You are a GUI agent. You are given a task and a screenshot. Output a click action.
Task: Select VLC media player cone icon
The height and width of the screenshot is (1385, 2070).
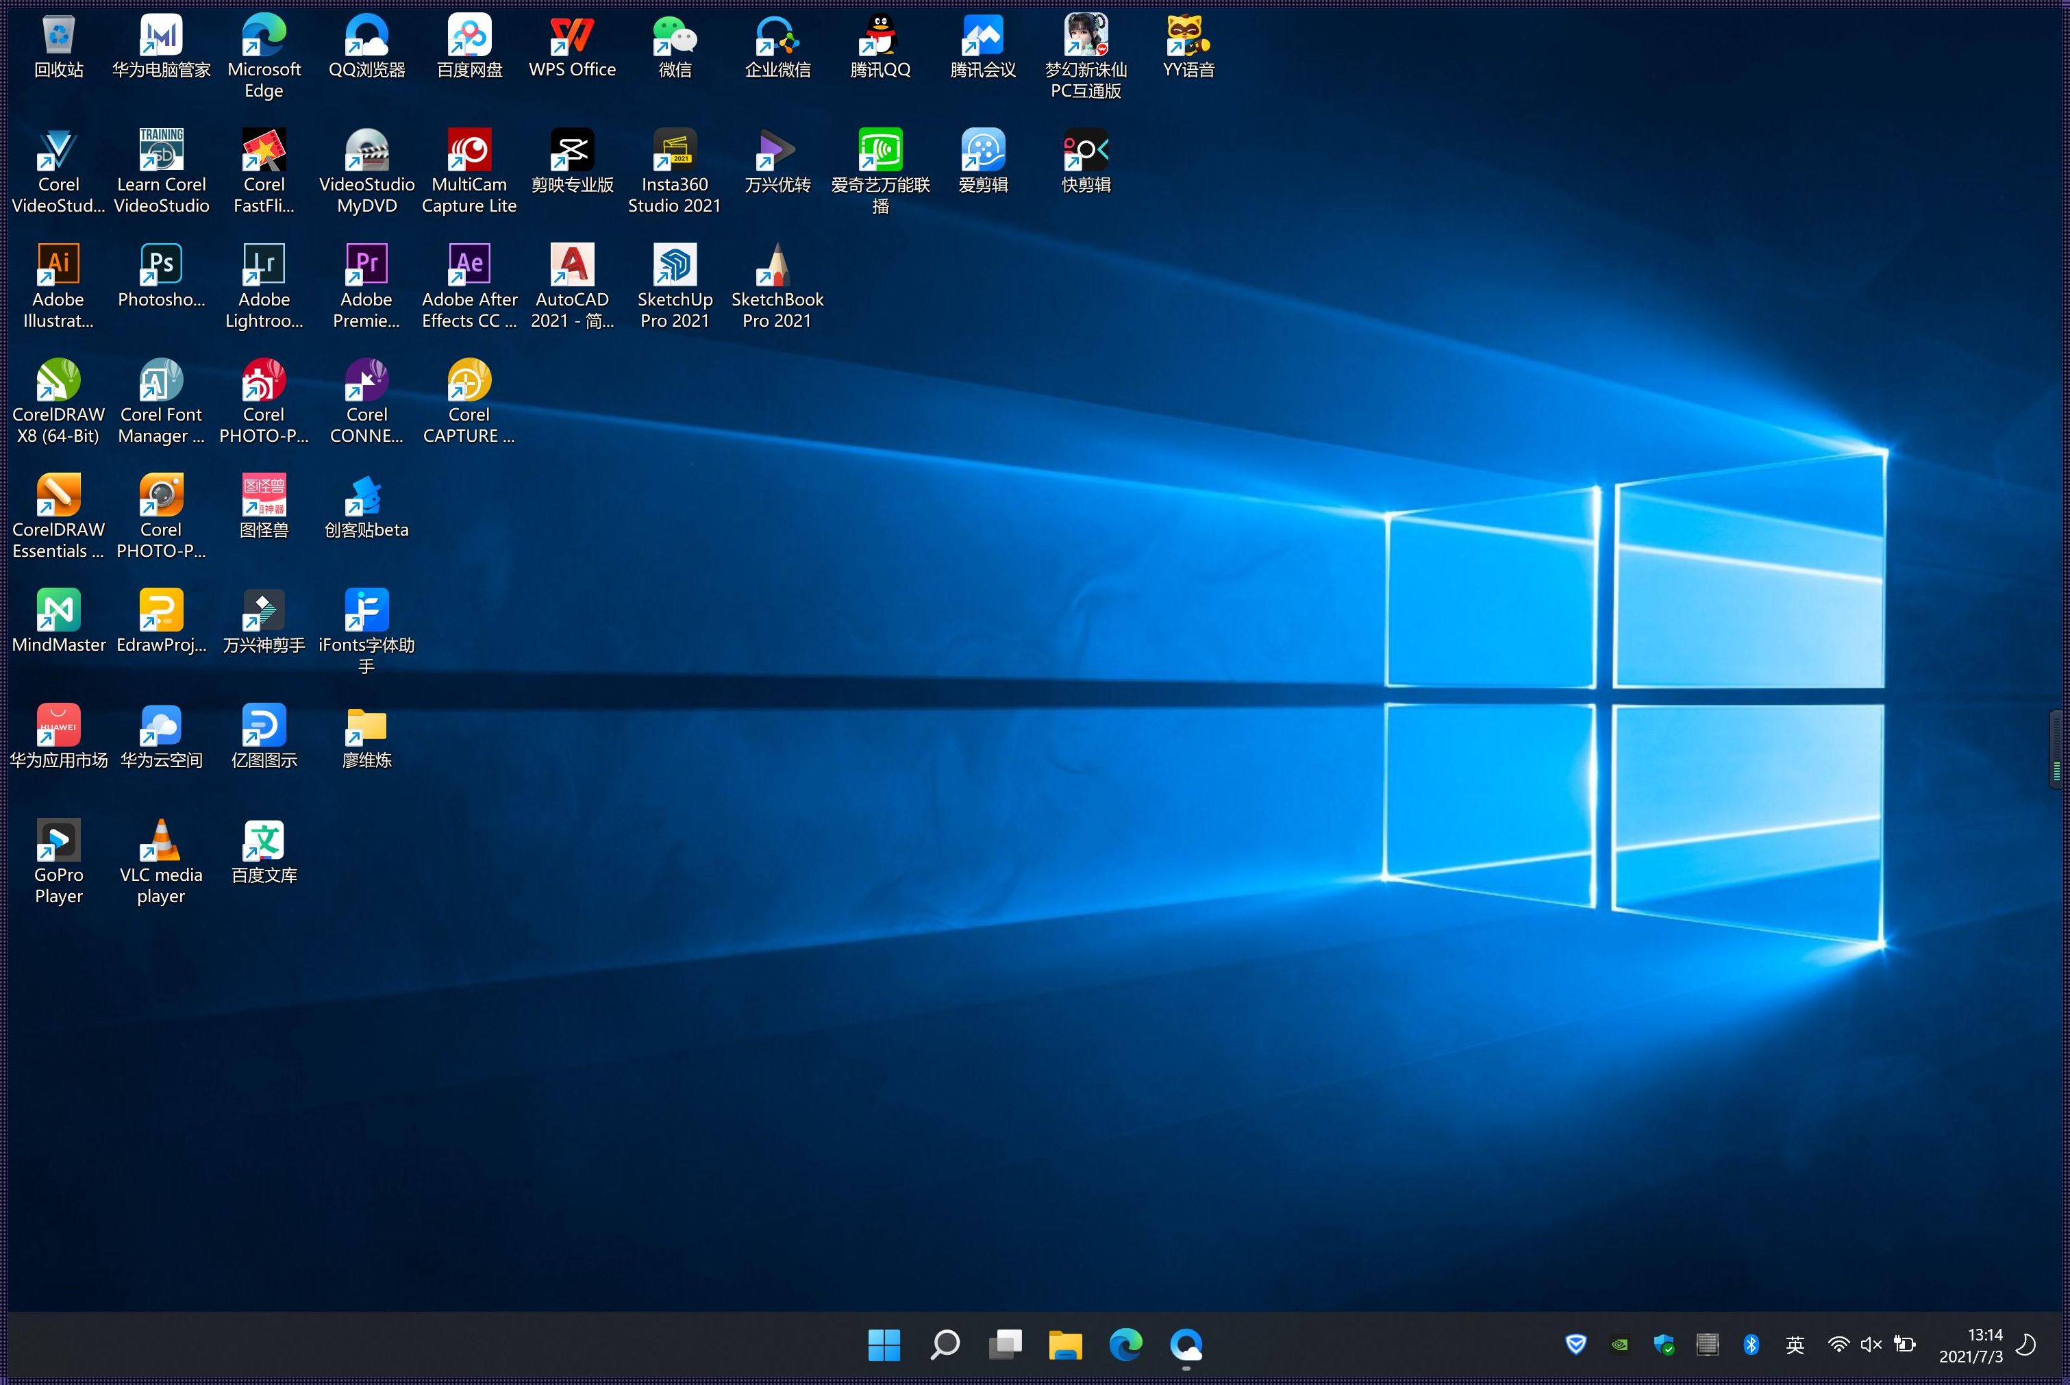coord(161,841)
